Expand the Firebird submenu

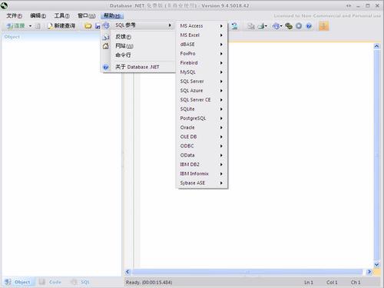point(202,63)
